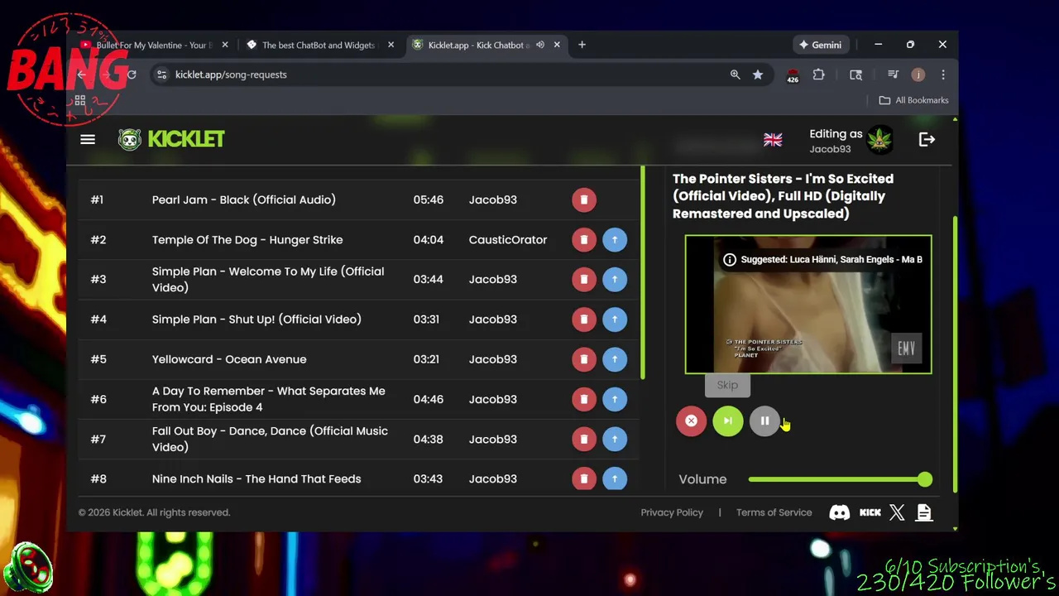Click requester name CausticOrator

[x=508, y=239]
